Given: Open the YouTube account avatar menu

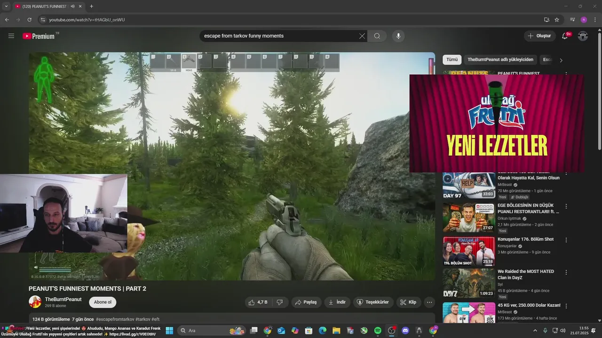Looking at the screenshot, I should [583, 36].
